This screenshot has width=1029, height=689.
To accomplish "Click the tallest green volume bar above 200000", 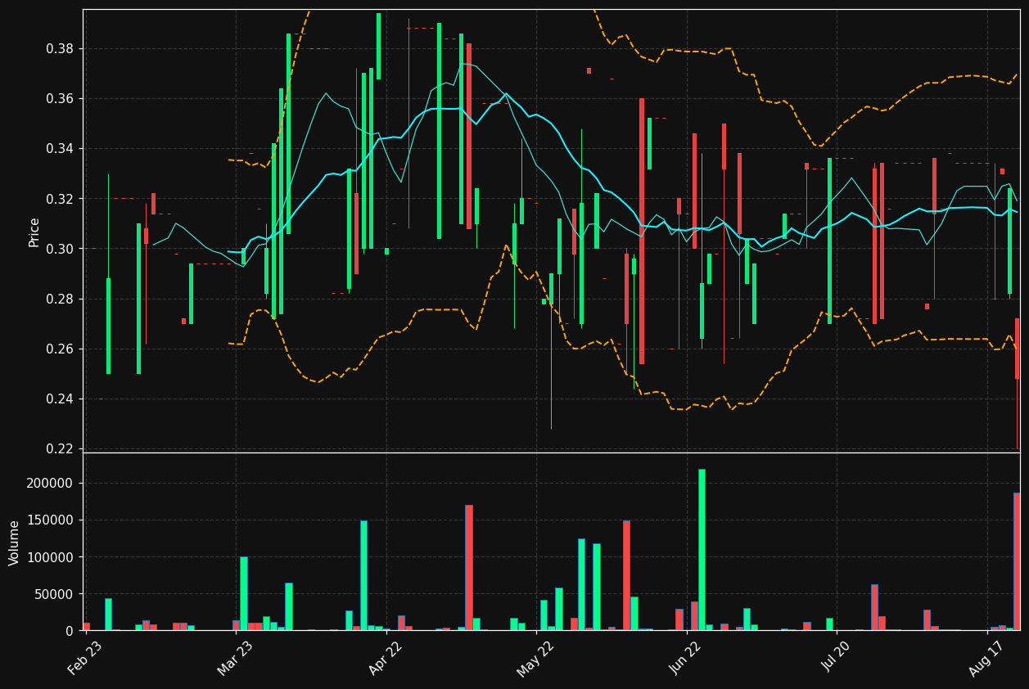I will tap(702, 549).
